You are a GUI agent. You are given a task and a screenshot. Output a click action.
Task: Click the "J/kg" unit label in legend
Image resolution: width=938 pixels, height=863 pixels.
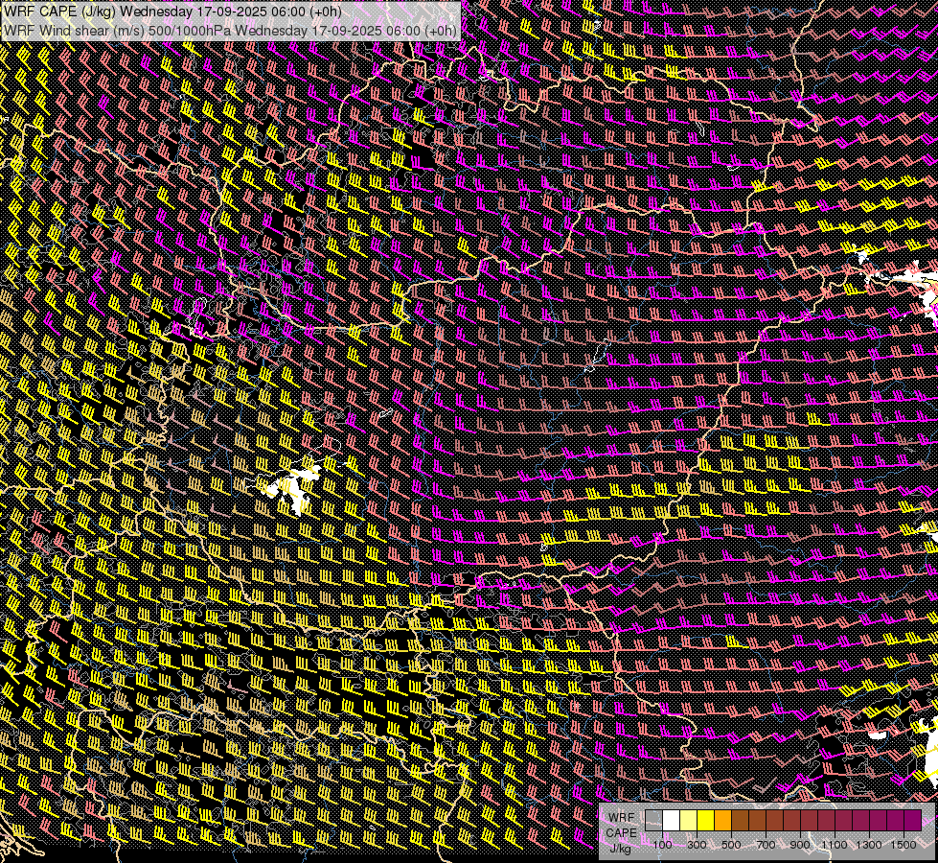(x=621, y=848)
